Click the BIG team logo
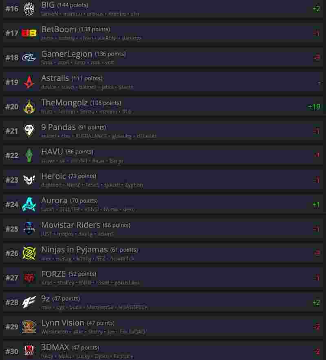The width and height of the screenshot is (326, 360). [29, 9]
